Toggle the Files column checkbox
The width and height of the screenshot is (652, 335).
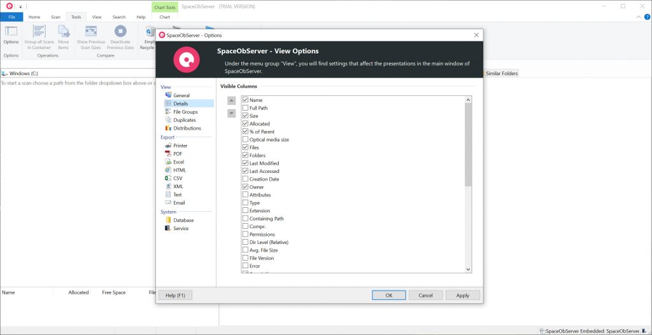245,147
